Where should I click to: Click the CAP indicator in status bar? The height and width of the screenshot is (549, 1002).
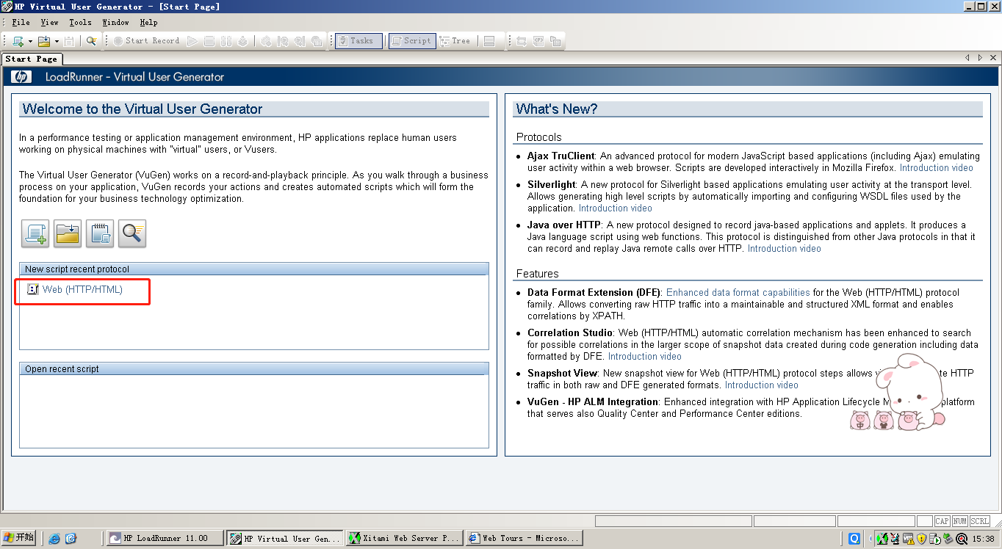942,521
